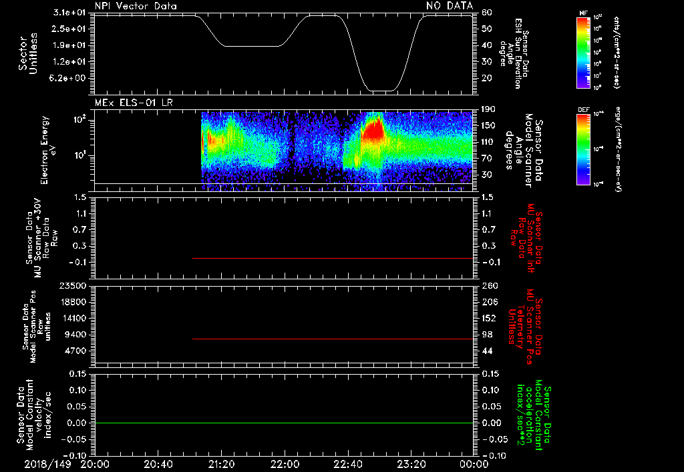Click the 20:40 time axis label
Viewport: 684px width, 472px height.
tap(158, 464)
